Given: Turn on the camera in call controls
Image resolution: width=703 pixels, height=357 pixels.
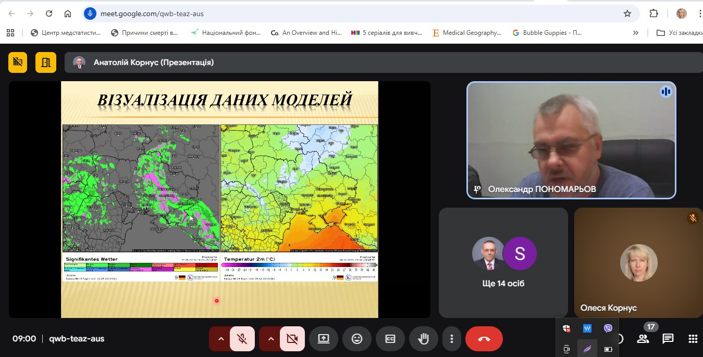Looking at the screenshot, I should pos(292,339).
